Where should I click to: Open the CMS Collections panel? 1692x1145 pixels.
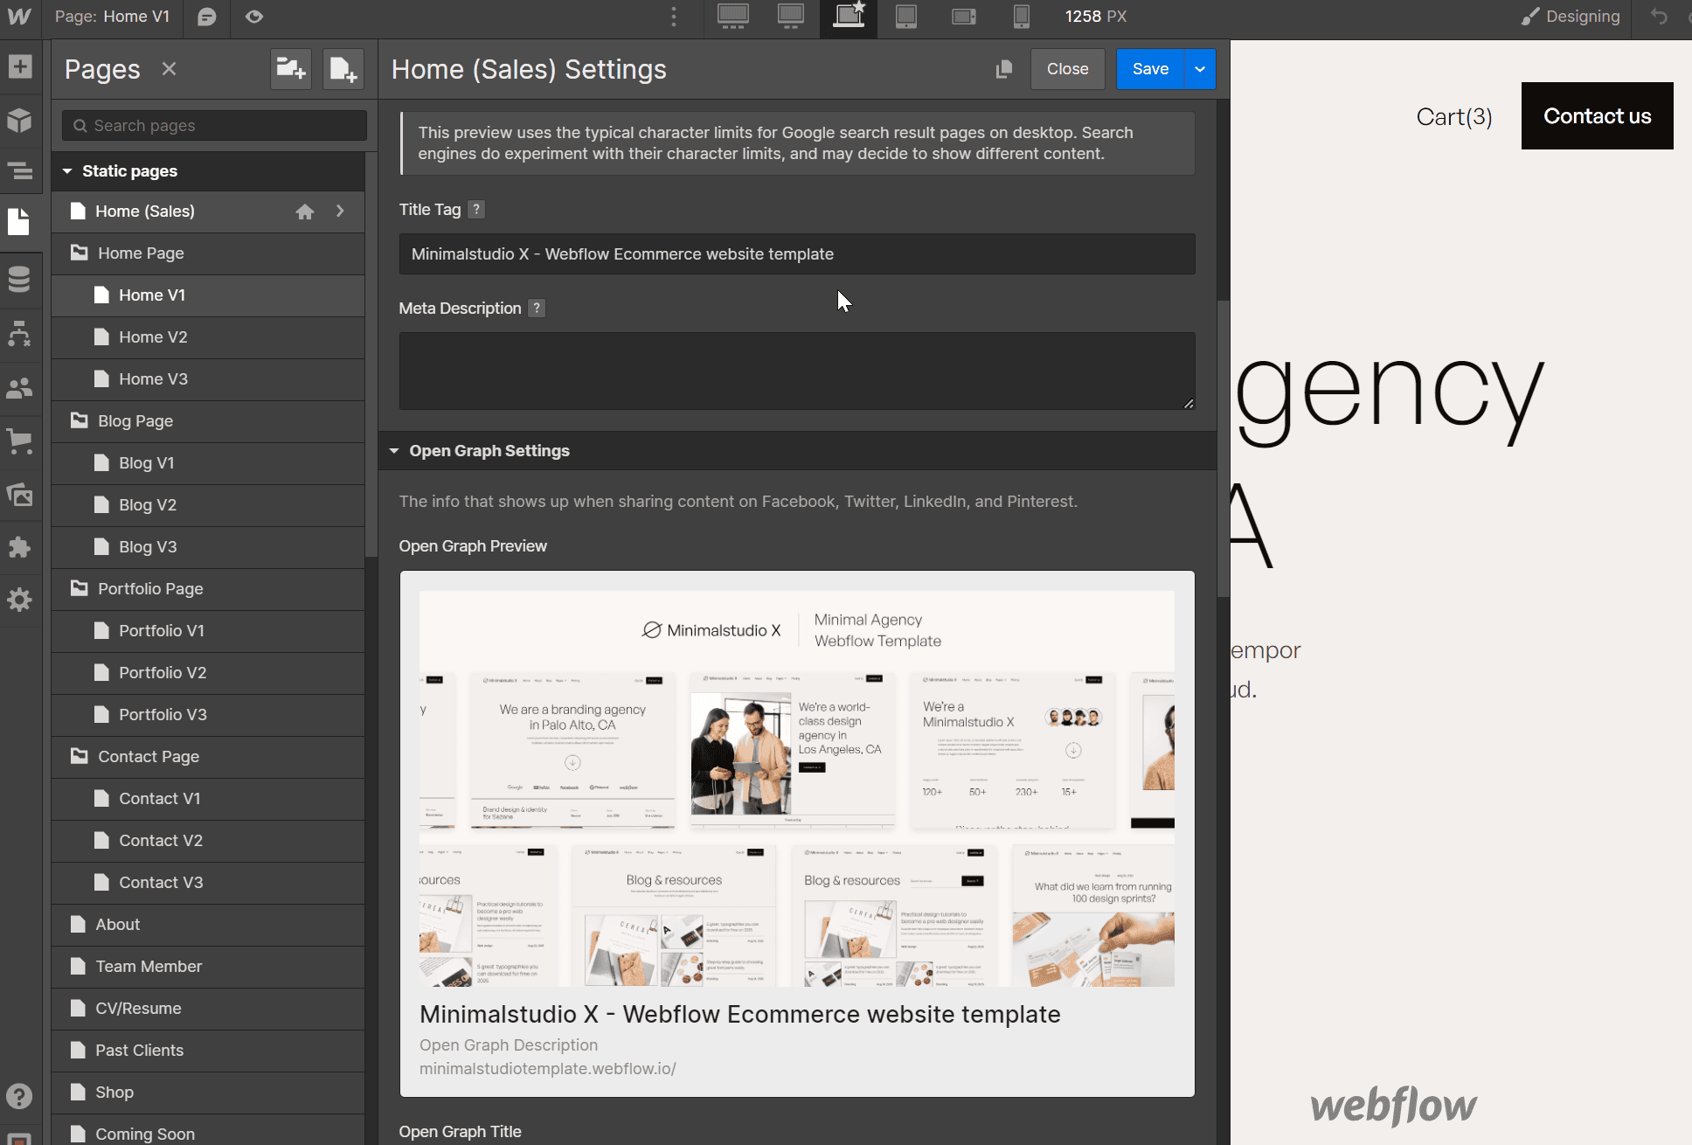19,280
